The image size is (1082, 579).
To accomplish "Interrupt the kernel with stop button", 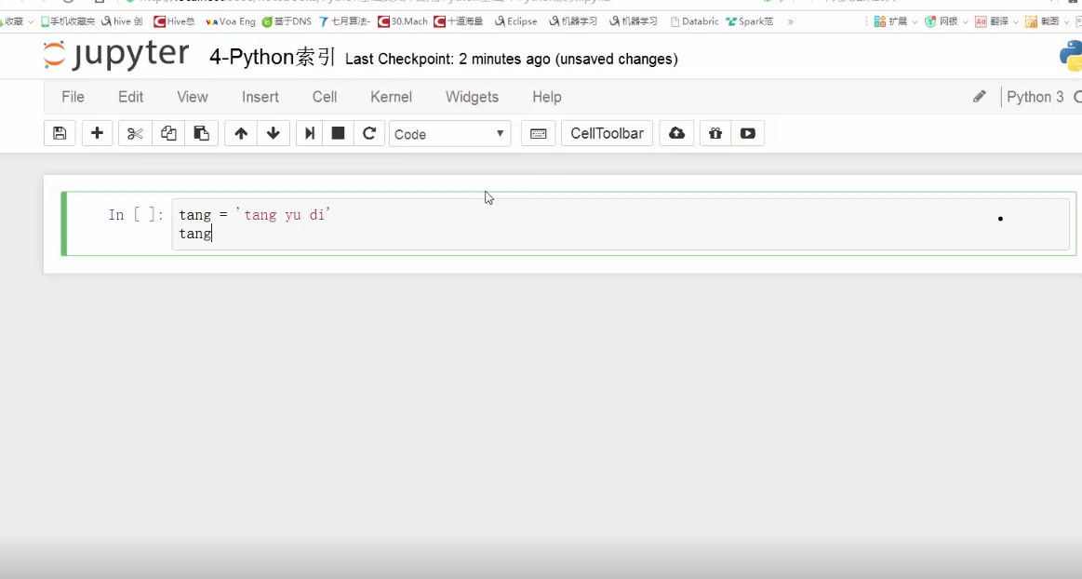I will coord(339,133).
